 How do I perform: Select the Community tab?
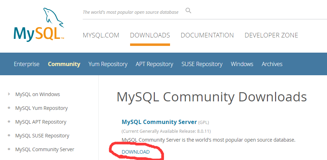64,64
